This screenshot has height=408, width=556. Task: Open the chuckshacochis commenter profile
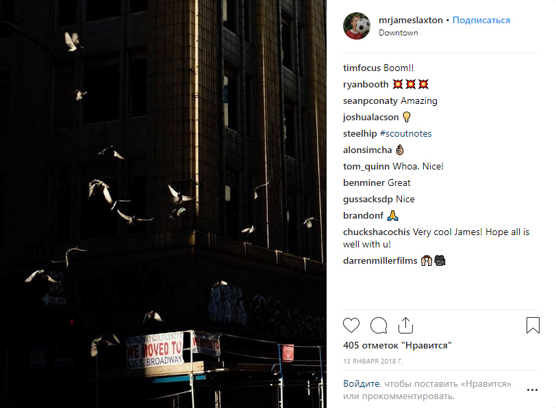point(376,232)
